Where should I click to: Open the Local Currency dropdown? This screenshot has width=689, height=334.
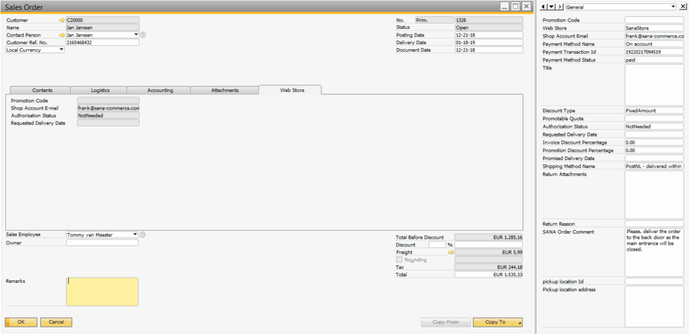pyautogui.click(x=61, y=50)
